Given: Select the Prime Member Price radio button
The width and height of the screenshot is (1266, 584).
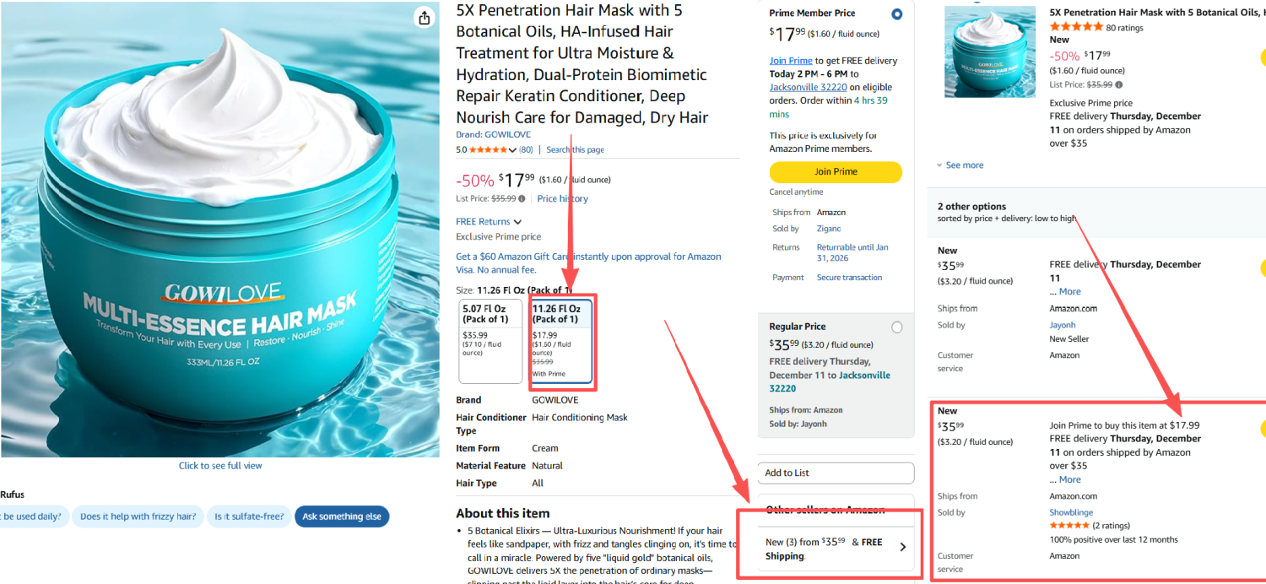Looking at the screenshot, I should click(896, 14).
